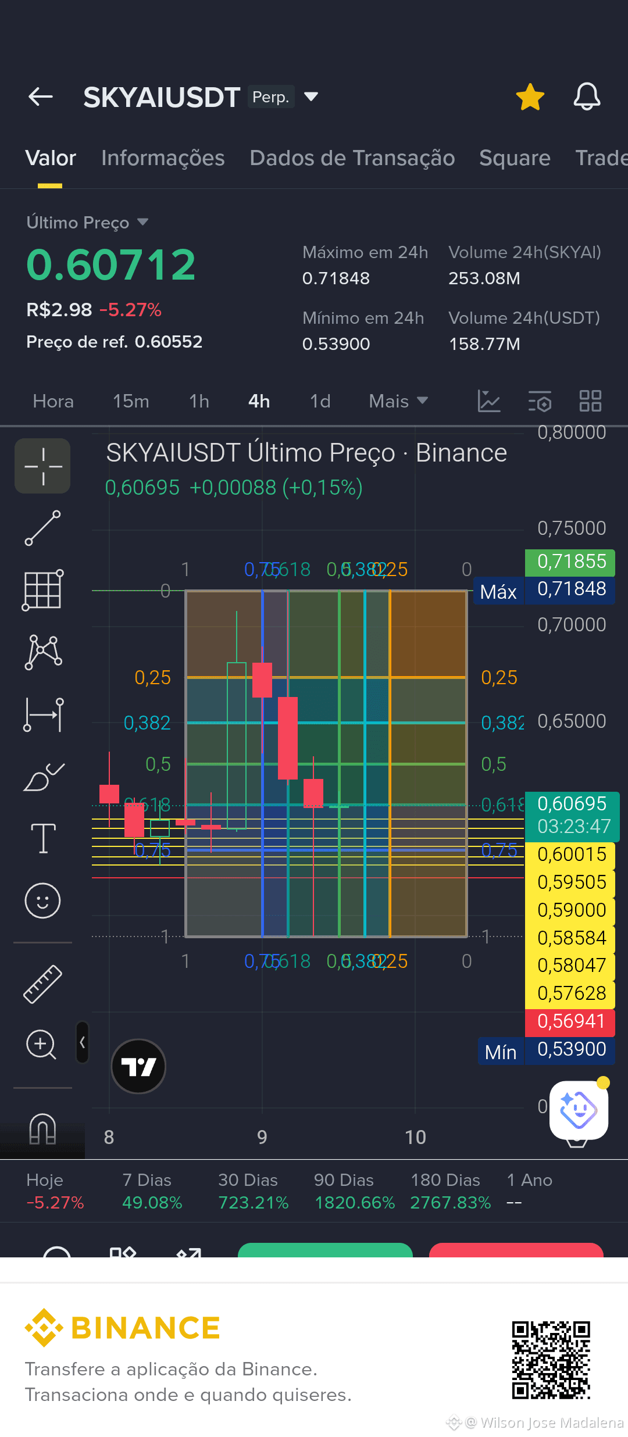
Task: Click the TradingView logo badge
Action: pos(138,1066)
